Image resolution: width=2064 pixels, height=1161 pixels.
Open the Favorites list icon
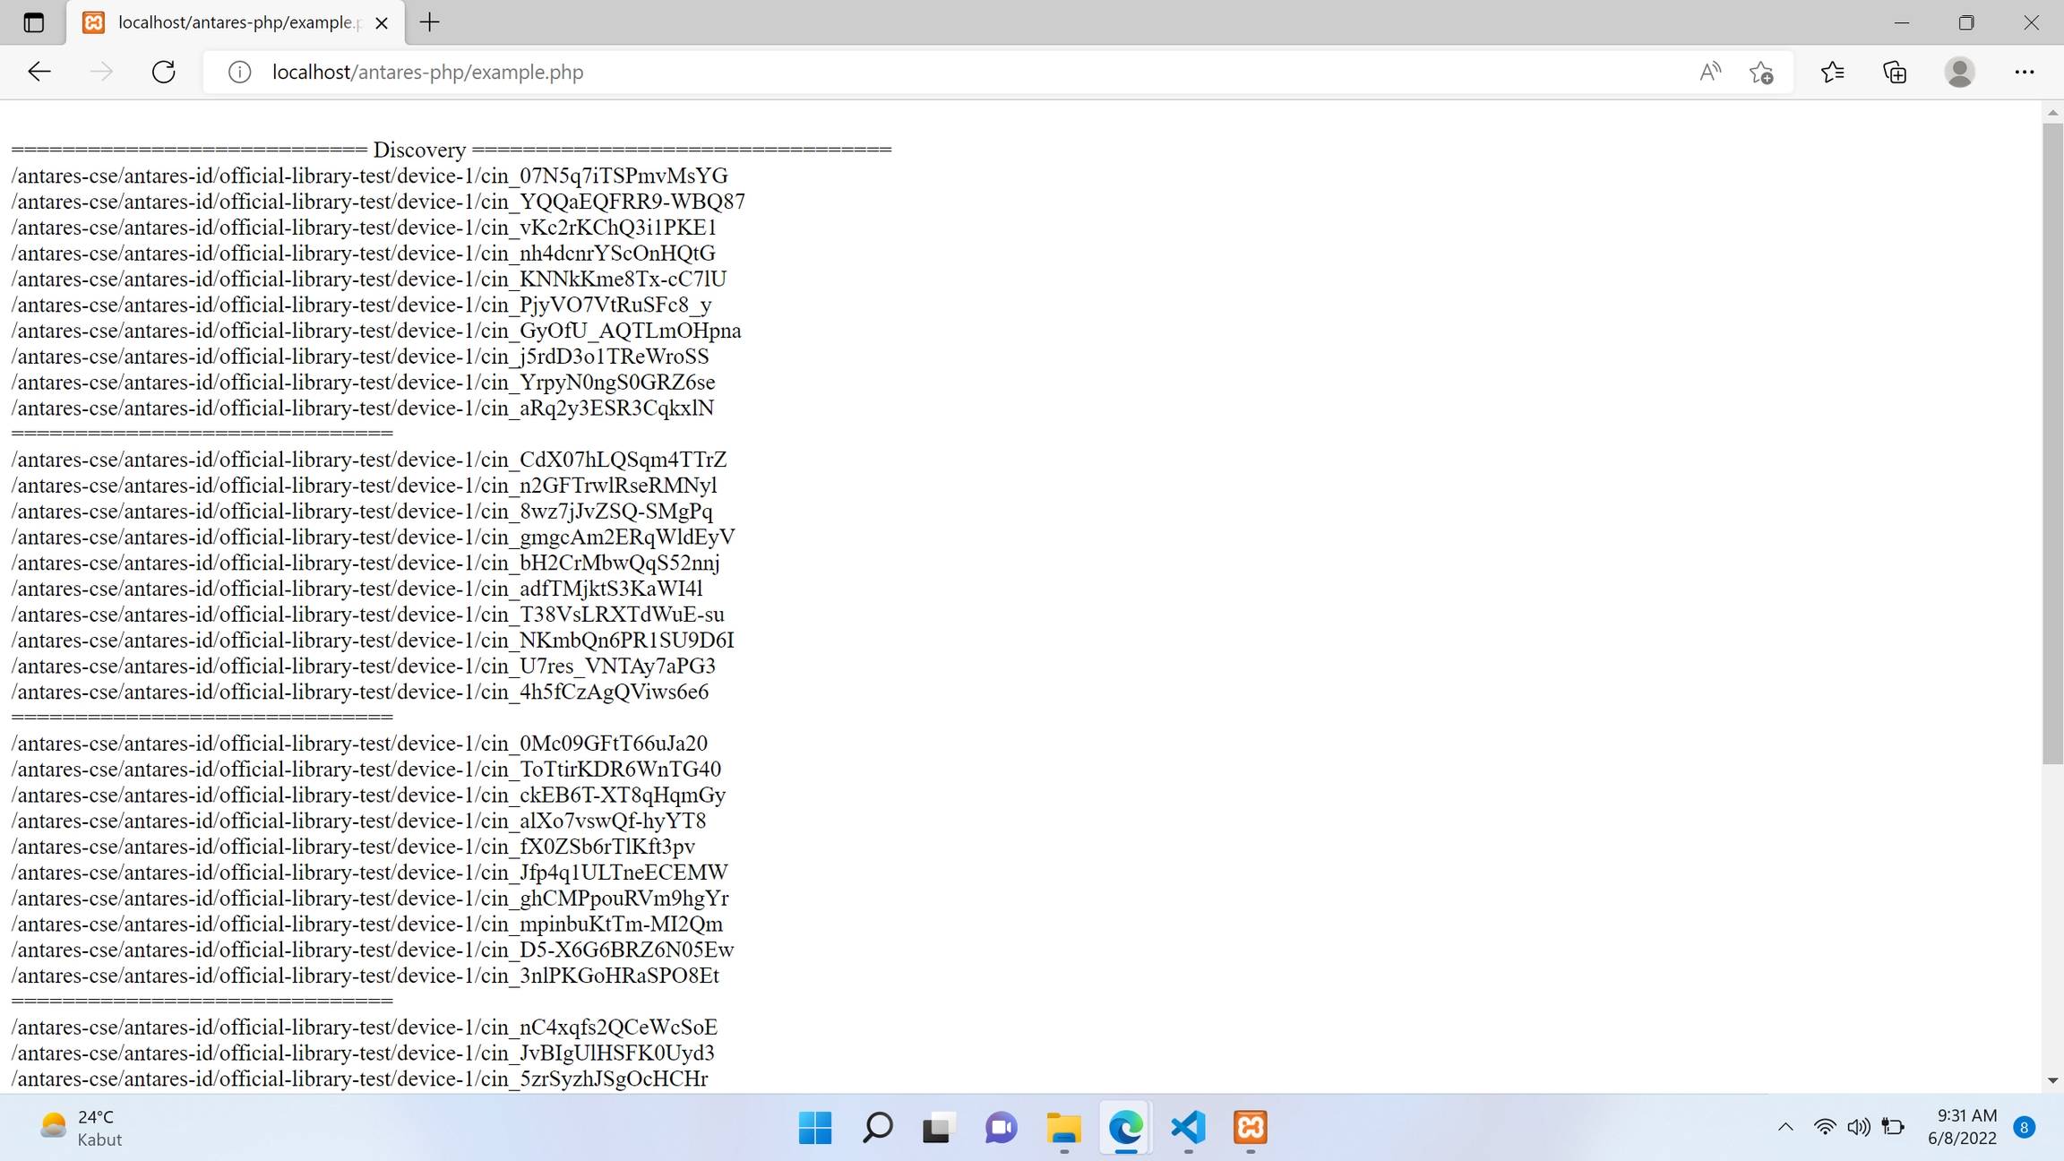pos(1833,72)
